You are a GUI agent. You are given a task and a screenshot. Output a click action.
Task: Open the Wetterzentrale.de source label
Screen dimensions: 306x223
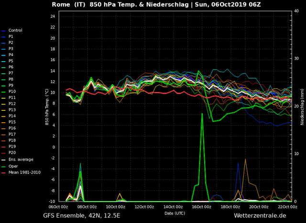coord(260,215)
